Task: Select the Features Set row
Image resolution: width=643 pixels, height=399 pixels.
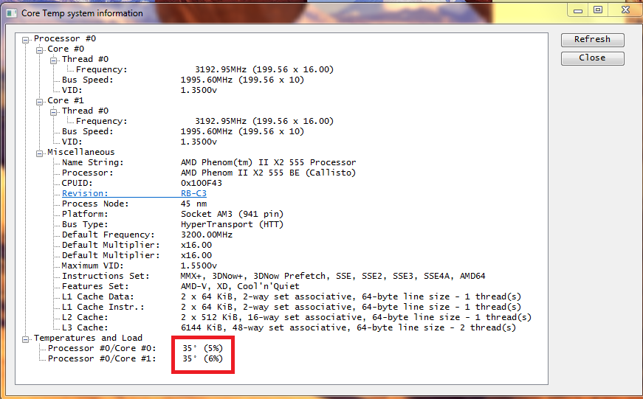Action: pyautogui.click(x=180, y=286)
